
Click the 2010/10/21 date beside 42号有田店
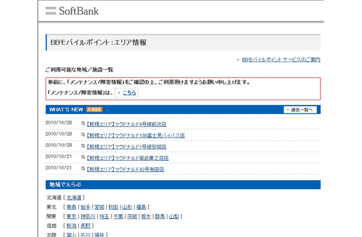point(59,168)
